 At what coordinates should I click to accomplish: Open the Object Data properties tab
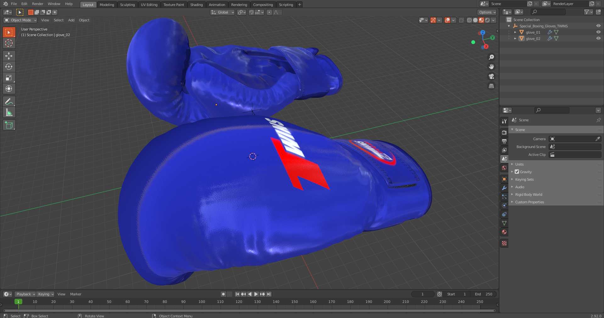tap(504, 223)
